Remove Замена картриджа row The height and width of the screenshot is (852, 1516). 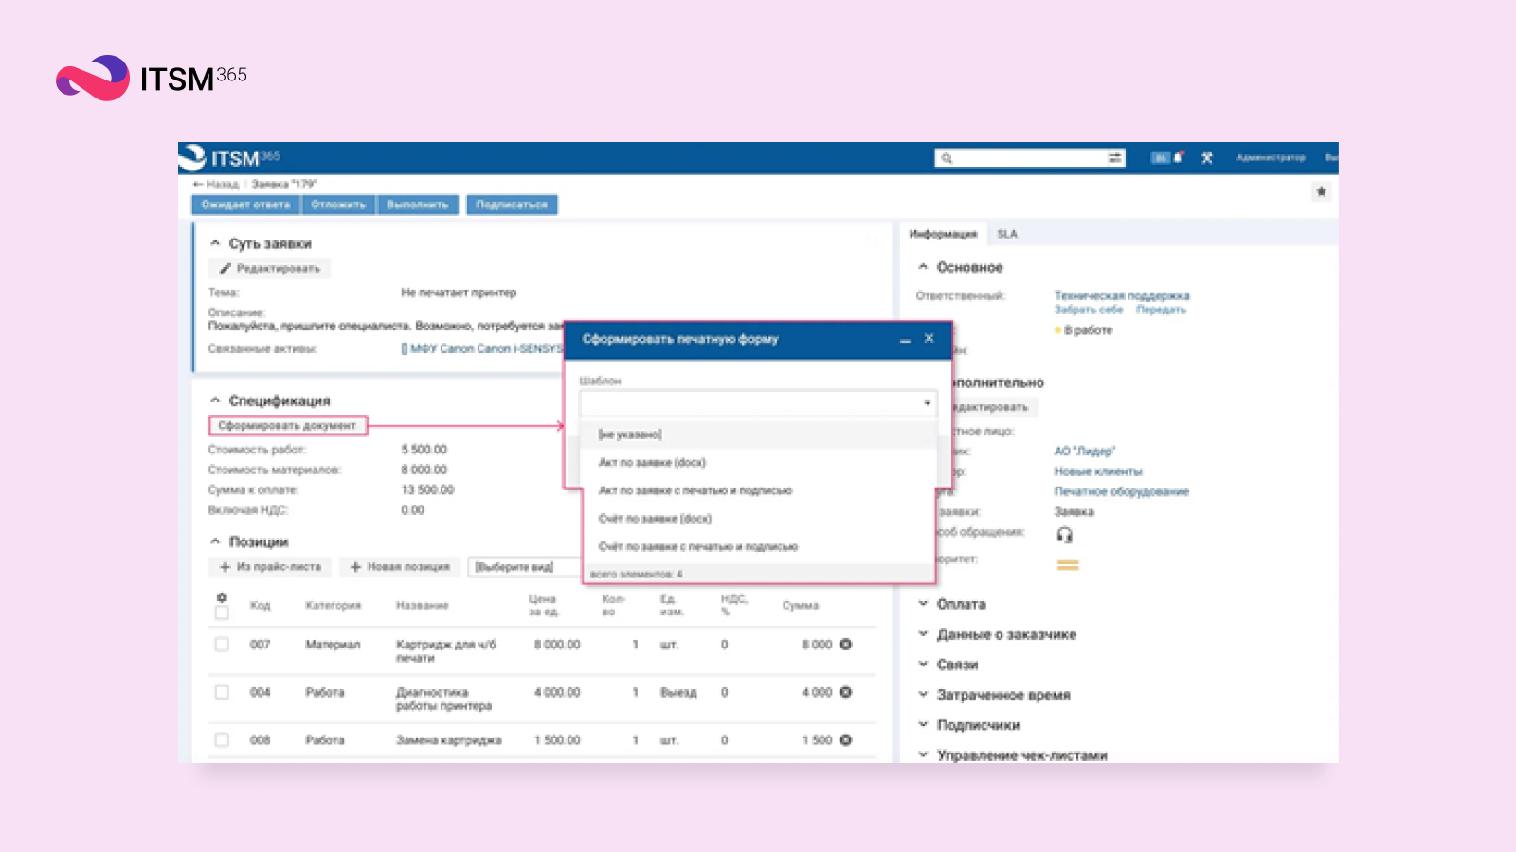point(846,740)
